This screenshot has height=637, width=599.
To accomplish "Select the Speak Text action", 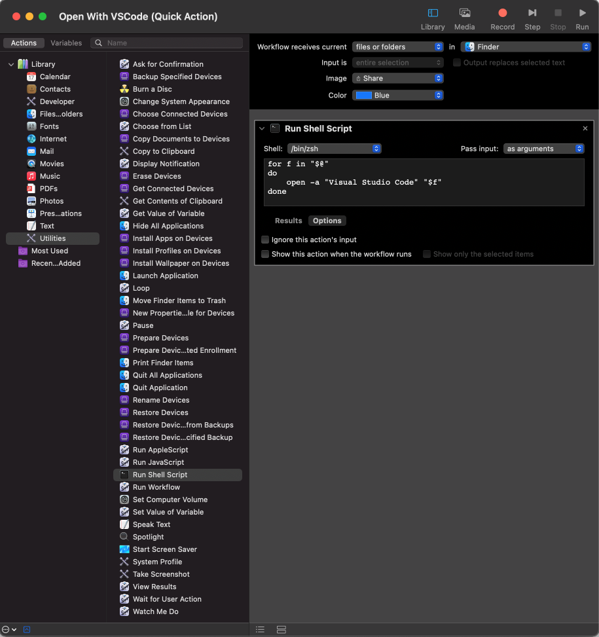I will 151,524.
